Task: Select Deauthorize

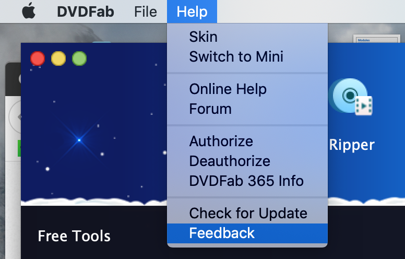Action: click(247, 161)
